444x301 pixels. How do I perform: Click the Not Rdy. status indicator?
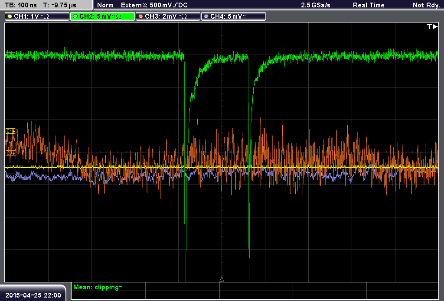pyautogui.click(x=426, y=5)
